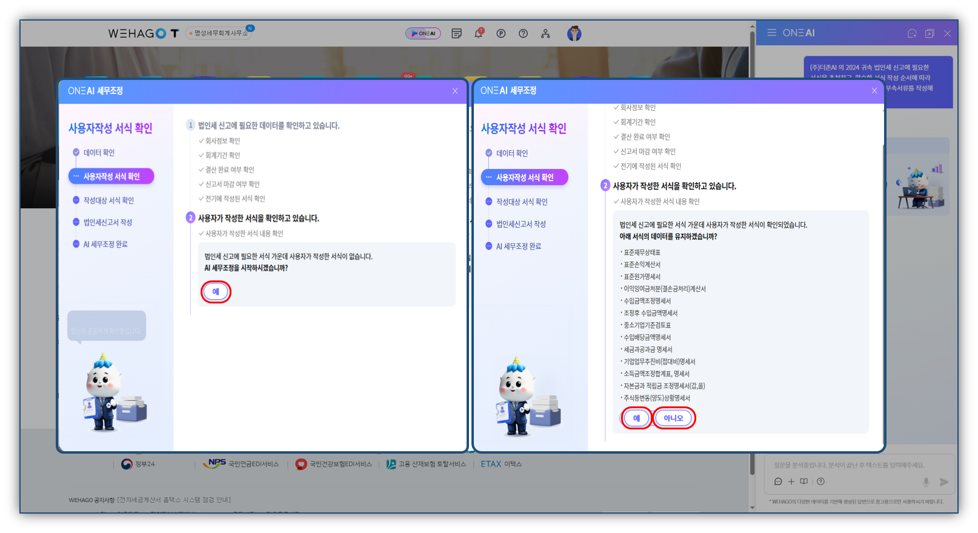Pop out the ONE AI panel window
Screen dimensions: 978x533
(930, 33)
